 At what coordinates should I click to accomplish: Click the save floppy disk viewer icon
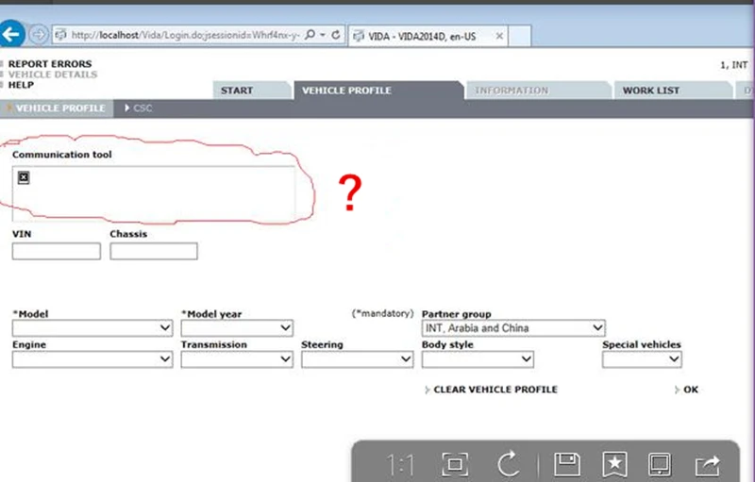567,464
